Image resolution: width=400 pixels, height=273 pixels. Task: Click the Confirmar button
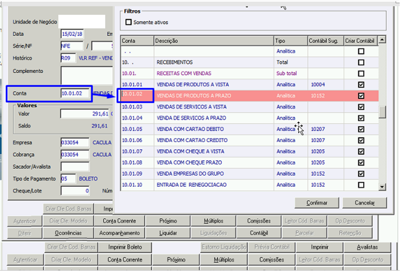316,202
